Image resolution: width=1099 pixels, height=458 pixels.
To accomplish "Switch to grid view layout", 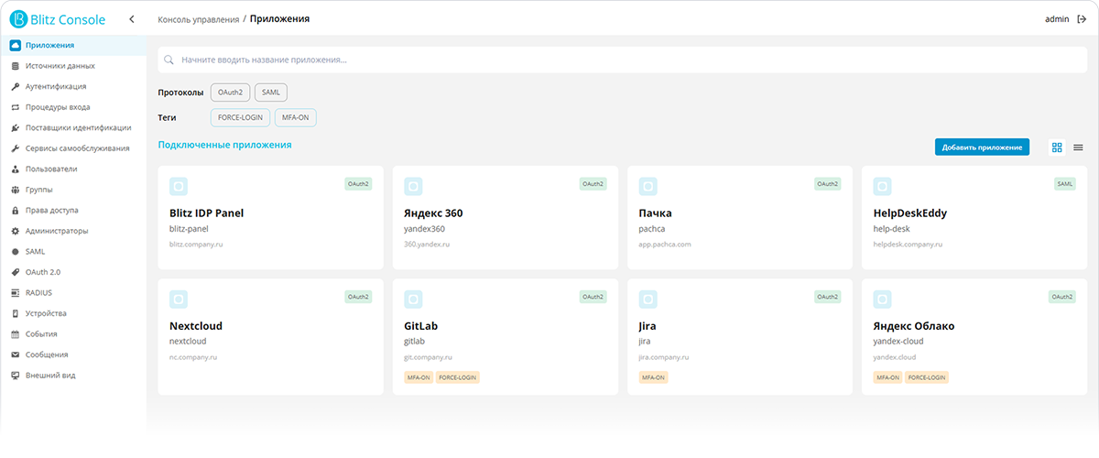I will click(1057, 147).
